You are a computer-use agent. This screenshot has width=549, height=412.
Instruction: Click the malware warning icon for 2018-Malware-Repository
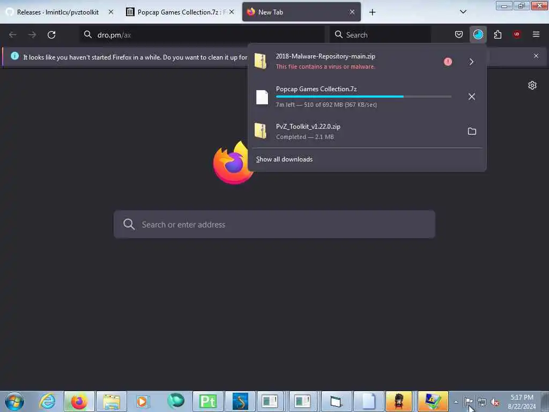[448, 62]
